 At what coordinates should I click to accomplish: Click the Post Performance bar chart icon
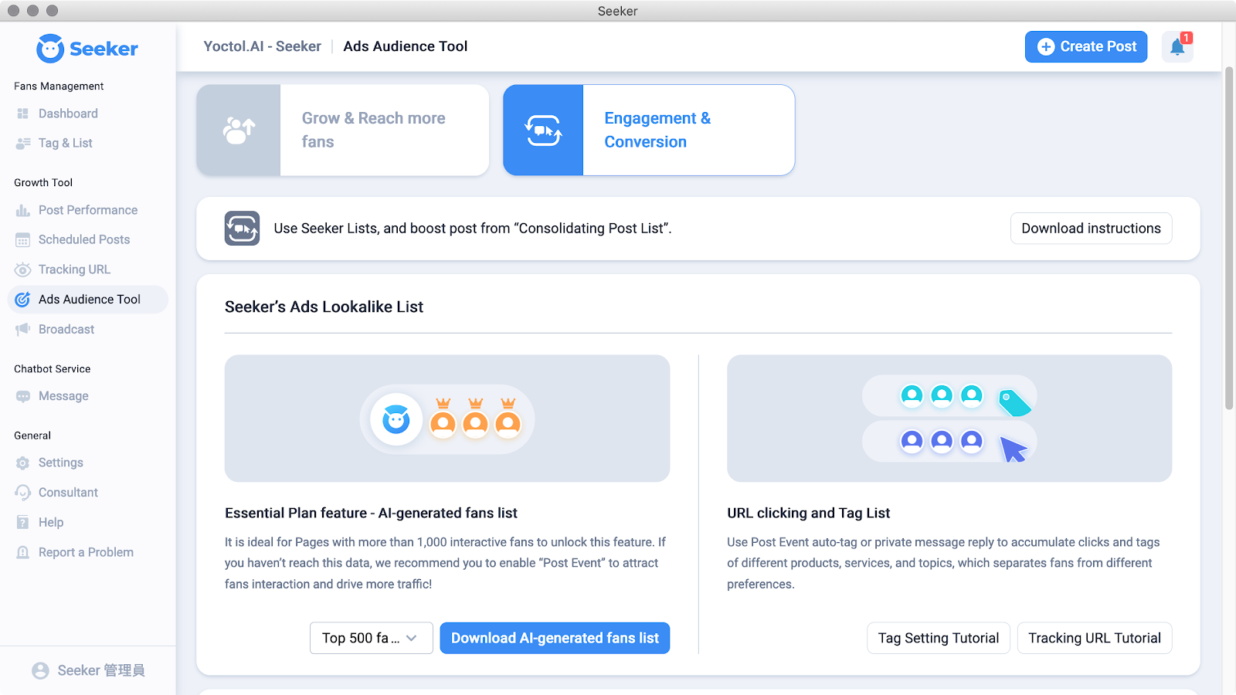23,210
